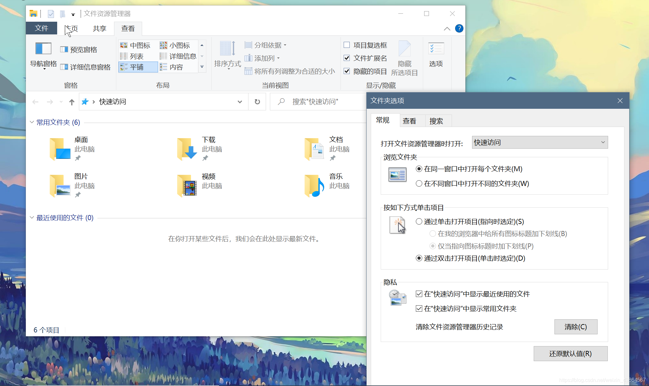Select Small icons (小图标) layout
Screen dimensions: 649x386
pos(175,45)
